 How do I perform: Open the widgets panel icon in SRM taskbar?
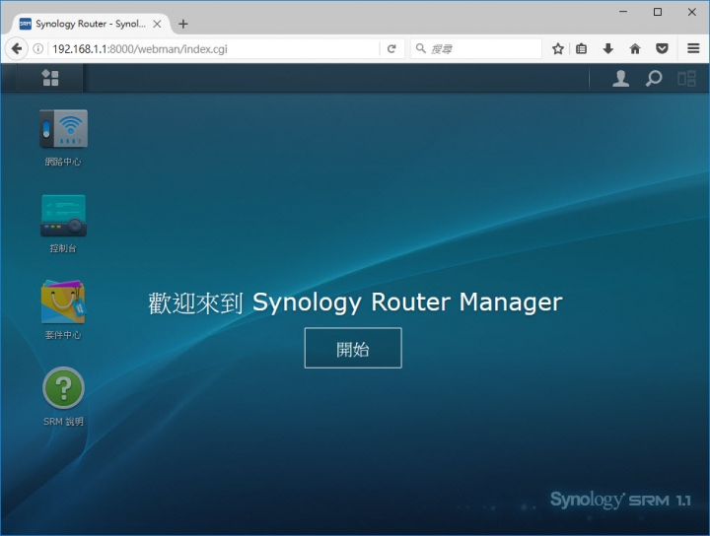point(686,78)
